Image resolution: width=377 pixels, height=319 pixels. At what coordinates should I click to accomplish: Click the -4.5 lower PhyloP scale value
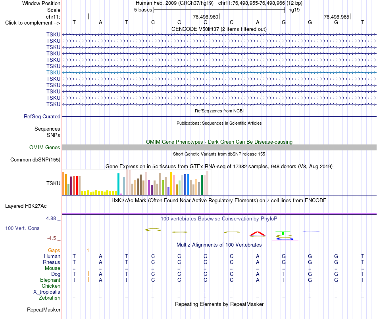(52, 238)
